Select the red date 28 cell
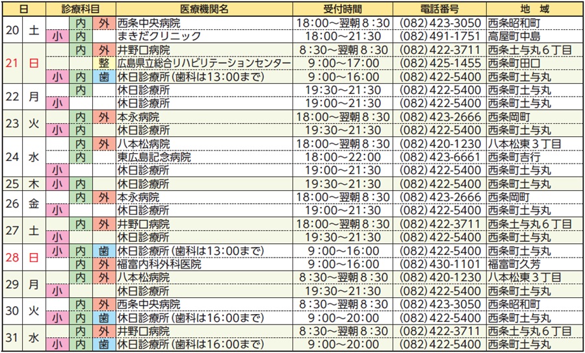Screen dimensions: 585x353 tap(13, 258)
